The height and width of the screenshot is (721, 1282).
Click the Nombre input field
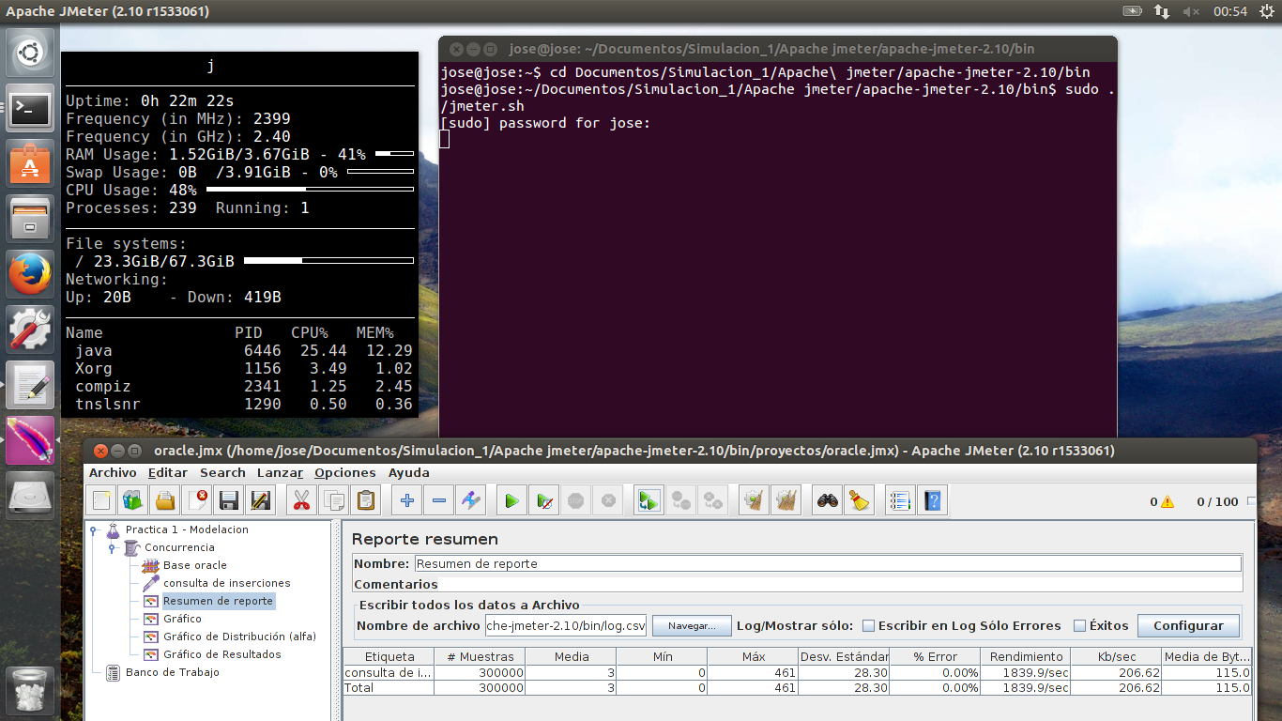point(828,563)
